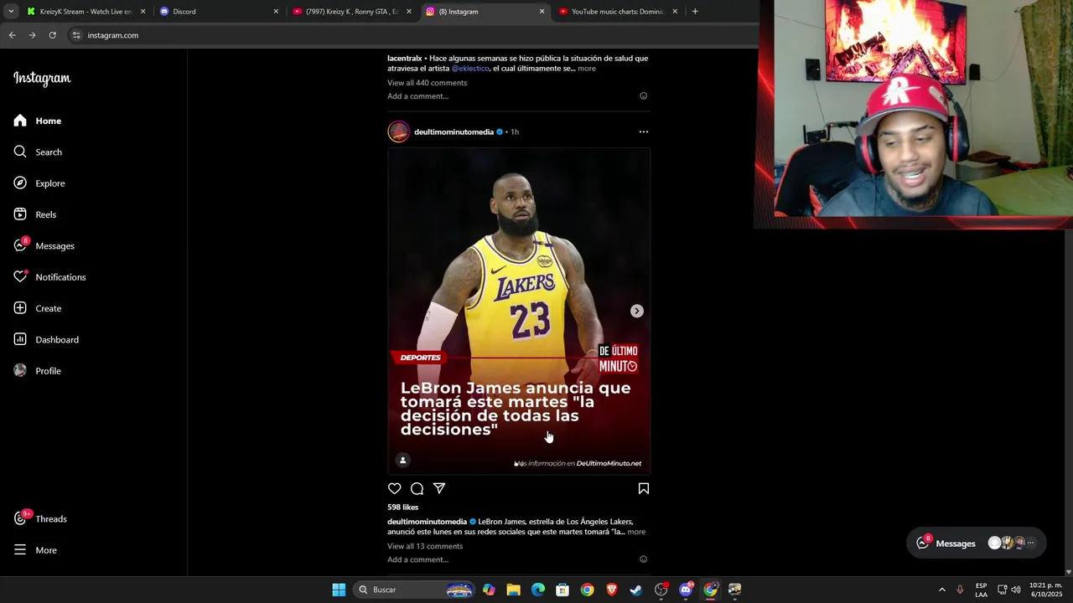Screen dimensions: 1073x603
Task: Open File Explorer from taskbar
Action: tap(513, 590)
